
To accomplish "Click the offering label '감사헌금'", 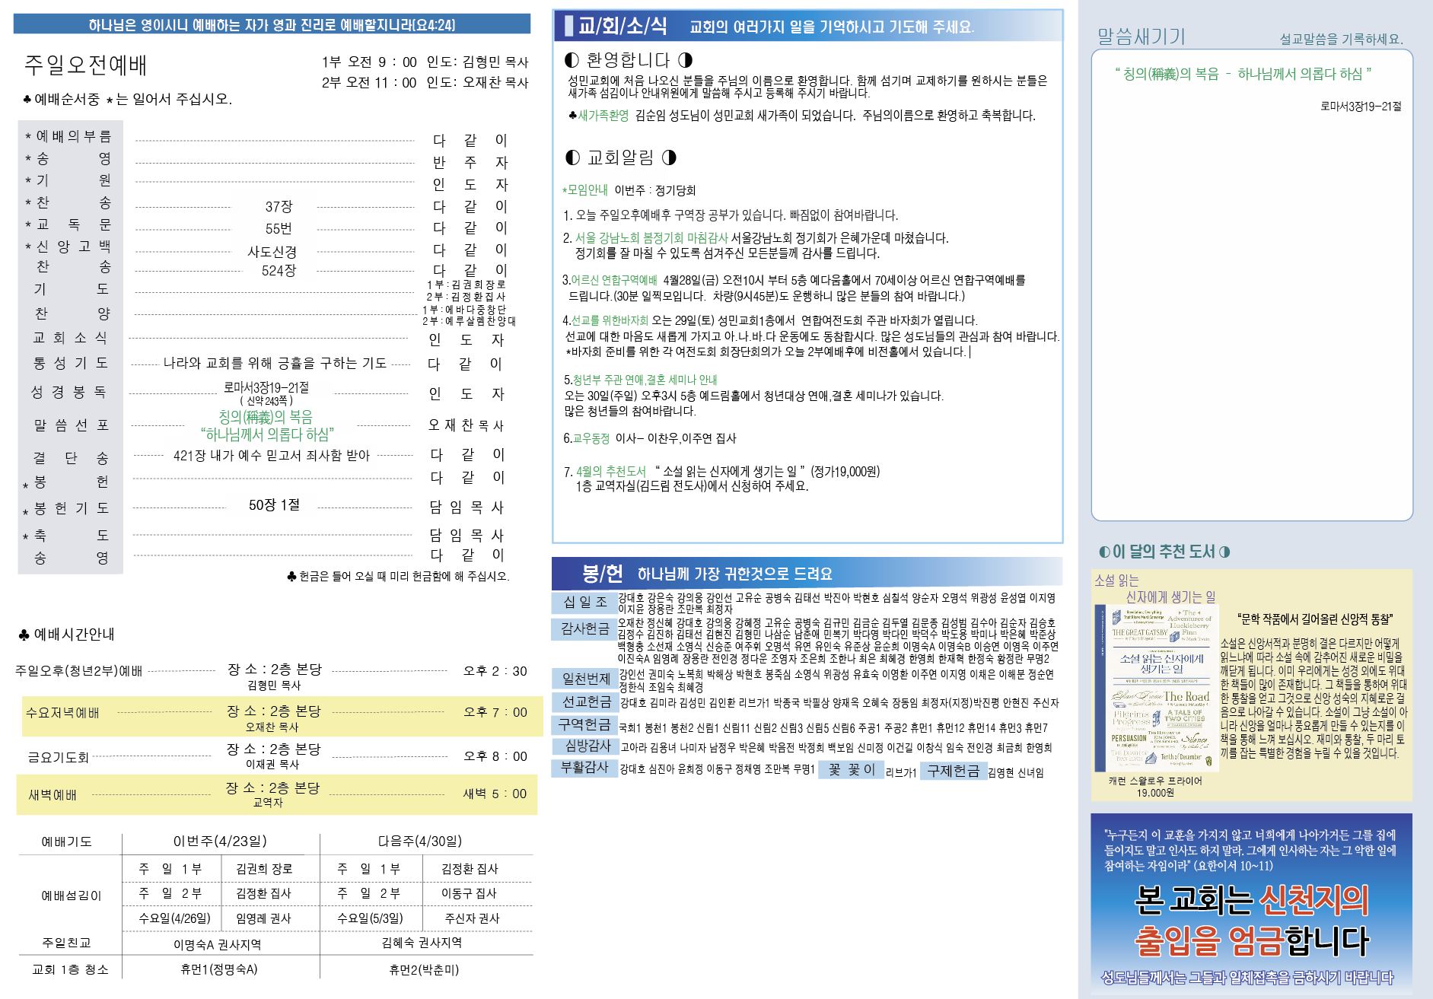I will (x=585, y=628).
